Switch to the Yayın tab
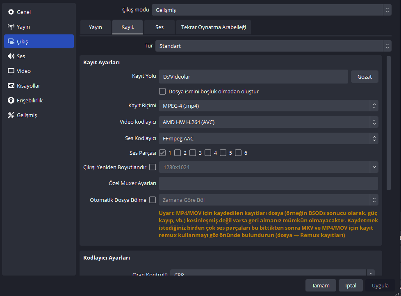The width and height of the screenshot is (401, 296). point(96,27)
